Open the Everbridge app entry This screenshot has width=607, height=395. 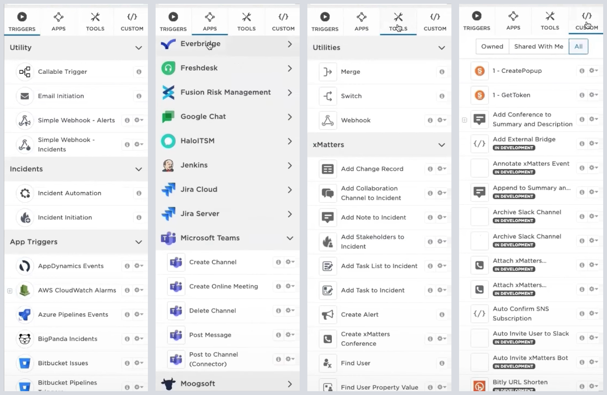[x=228, y=44]
